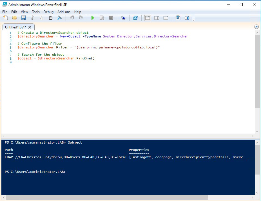
Task: Click the console horizontal scrollbar thumb
Action: [x=107, y=198]
